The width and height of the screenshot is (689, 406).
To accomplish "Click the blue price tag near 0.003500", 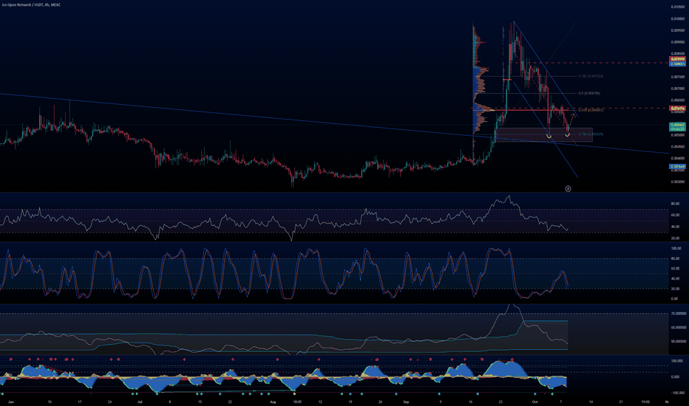I will (677, 166).
